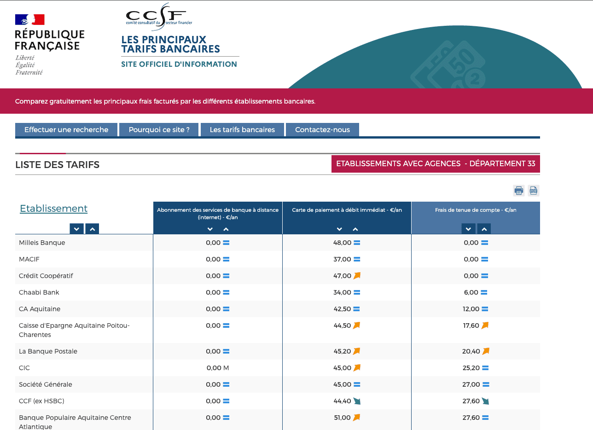593x430 pixels.
Task: Click the equal icon for Chaabi Bank account fee
Action: [x=484, y=292]
